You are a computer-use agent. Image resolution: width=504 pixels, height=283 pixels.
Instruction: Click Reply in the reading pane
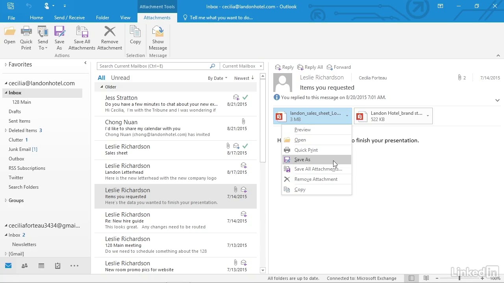tap(284, 67)
